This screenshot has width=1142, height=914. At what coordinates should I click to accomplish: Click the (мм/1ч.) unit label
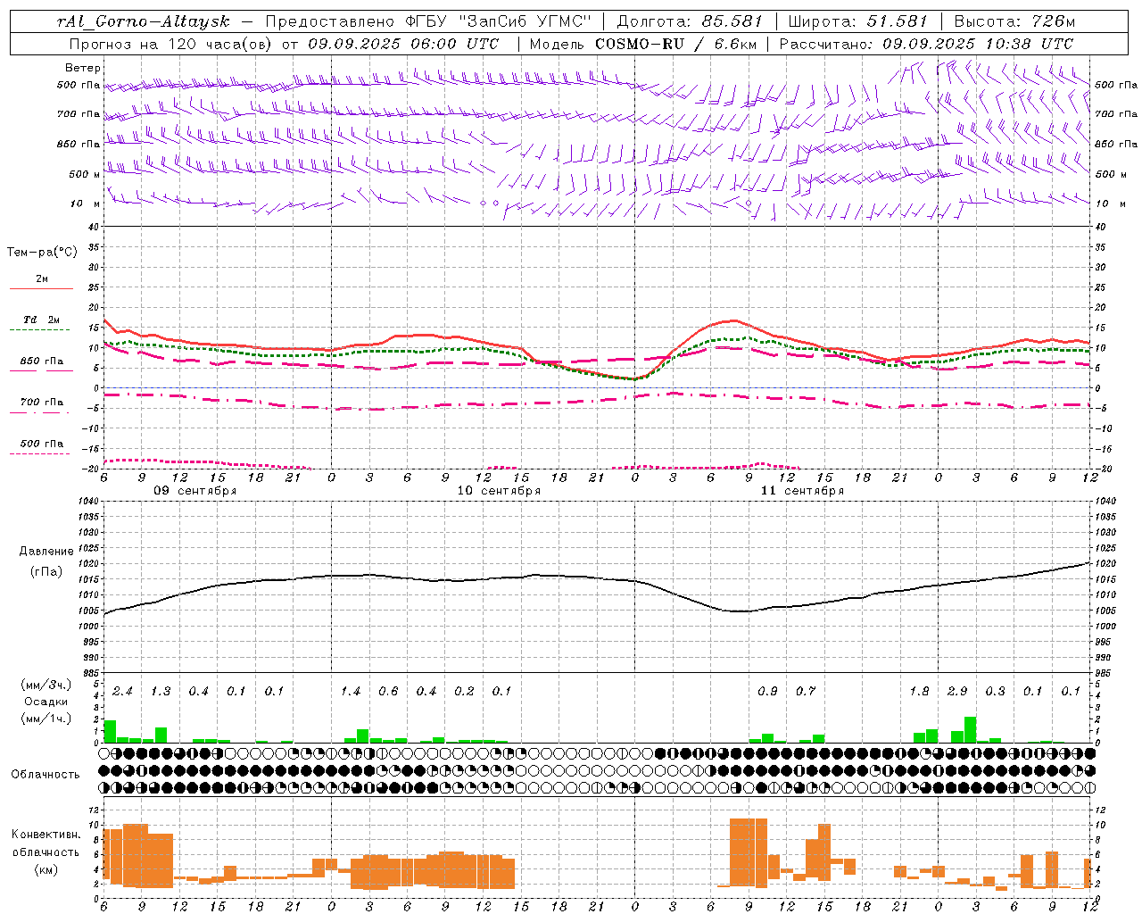pyautogui.click(x=46, y=719)
